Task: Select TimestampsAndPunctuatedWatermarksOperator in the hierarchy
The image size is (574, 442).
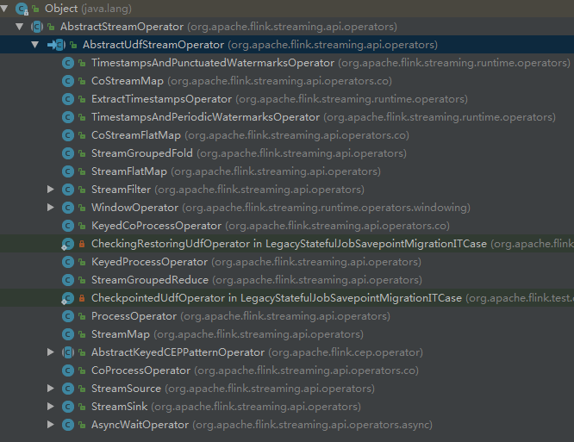Action: pos(213,63)
